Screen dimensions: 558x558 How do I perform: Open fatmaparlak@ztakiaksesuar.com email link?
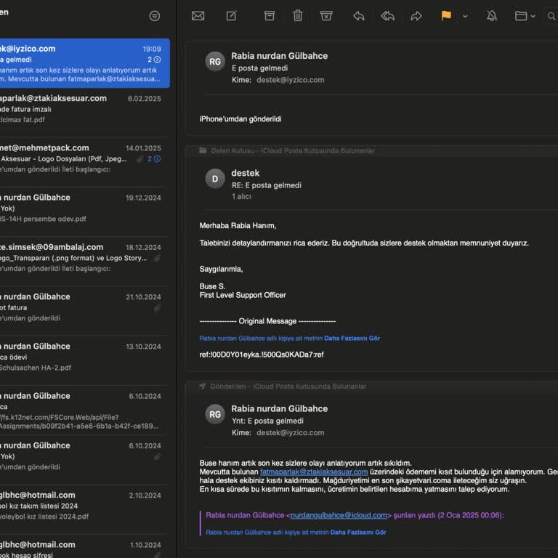click(314, 472)
